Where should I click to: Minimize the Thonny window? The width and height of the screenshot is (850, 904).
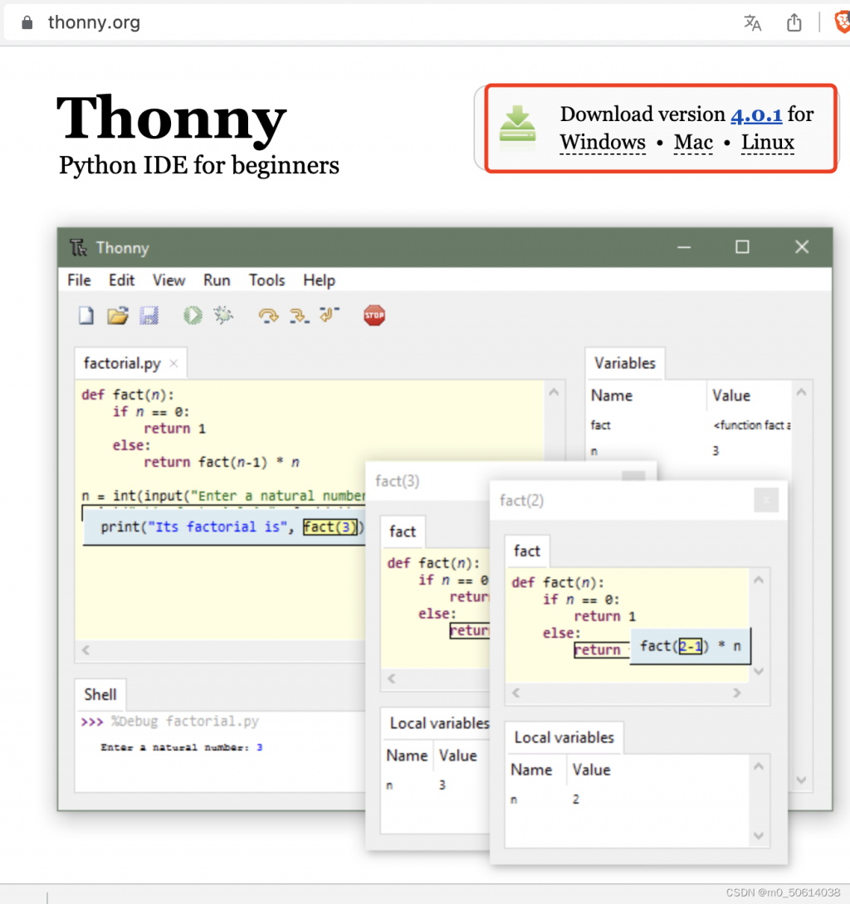click(684, 247)
